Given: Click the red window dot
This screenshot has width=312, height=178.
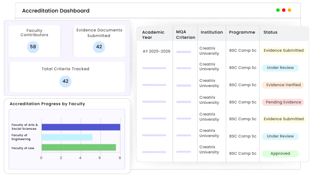Looking at the screenshot, I should [x=284, y=10].
